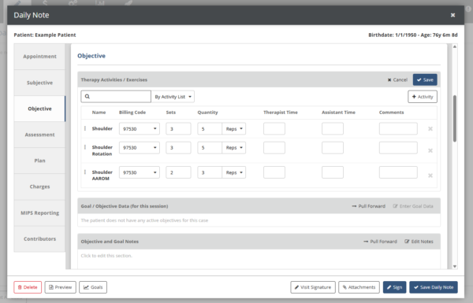This screenshot has height=303, width=473.
Task: Click Save Daily Note
Action: [x=434, y=287]
